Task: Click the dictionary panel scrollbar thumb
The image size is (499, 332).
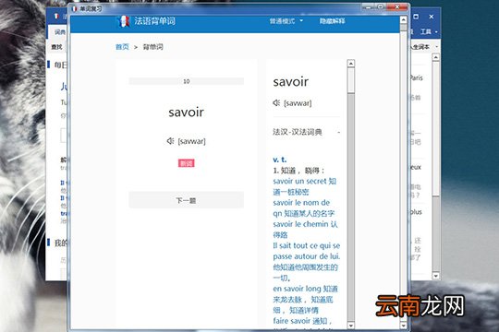Action: click(x=351, y=80)
